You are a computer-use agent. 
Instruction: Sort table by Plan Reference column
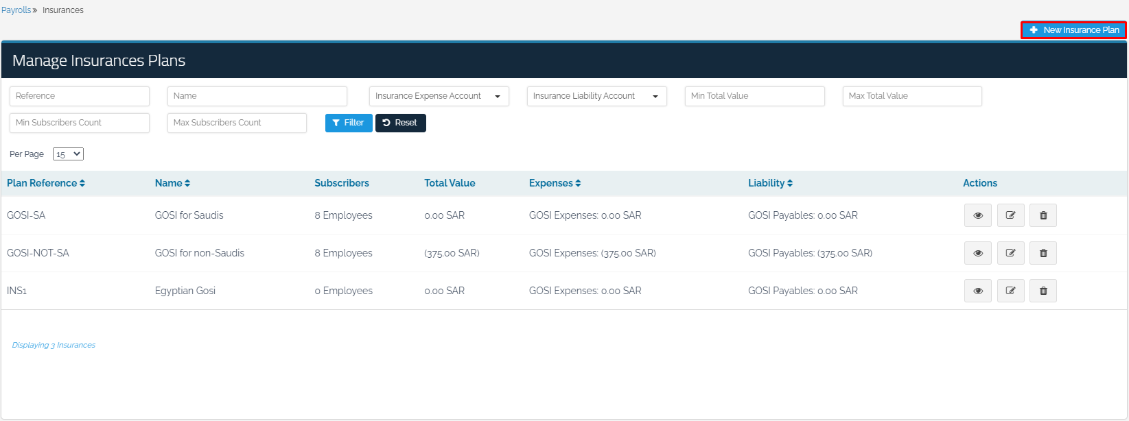(46, 183)
